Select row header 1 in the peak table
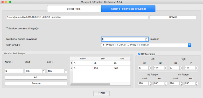Image resolution: width=203 pixels, height=98 pixels. coord(71,63)
